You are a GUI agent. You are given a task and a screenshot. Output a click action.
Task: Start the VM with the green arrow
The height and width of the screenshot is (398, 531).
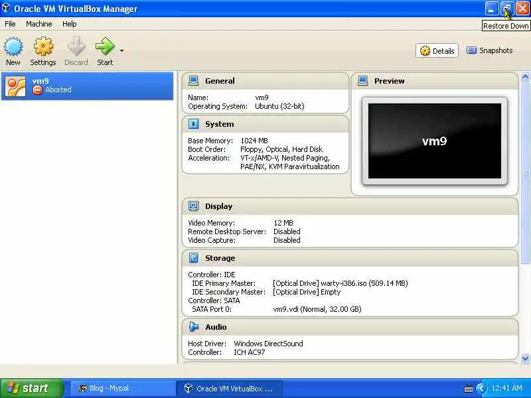[105, 46]
